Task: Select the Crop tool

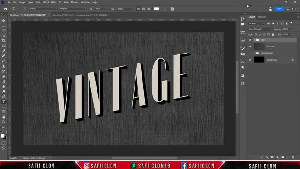Action: (4, 41)
